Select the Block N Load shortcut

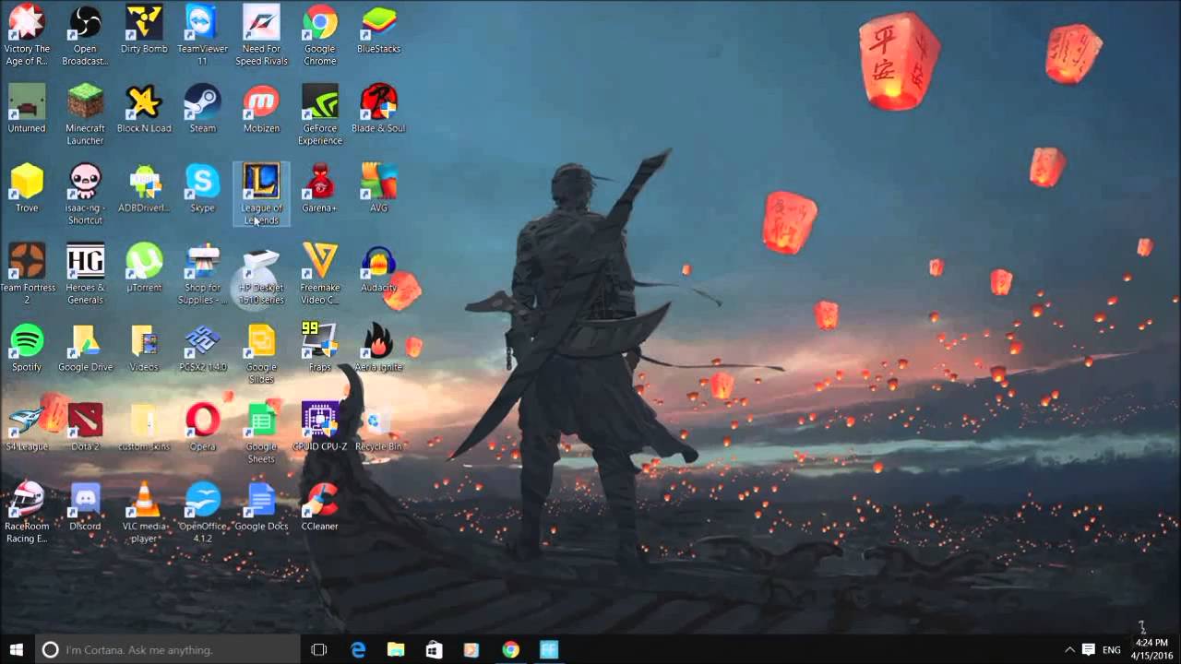(x=144, y=108)
